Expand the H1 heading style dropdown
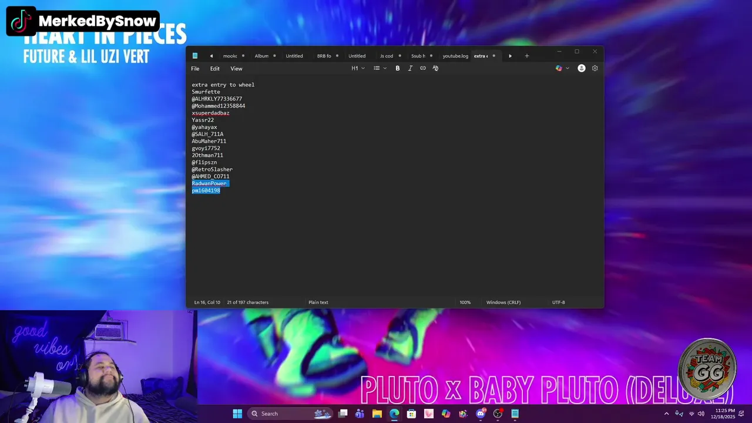752x423 pixels. click(x=358, y=68)
